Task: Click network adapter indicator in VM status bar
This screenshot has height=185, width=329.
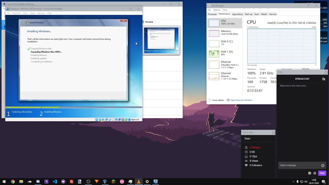Action: coord(106,119)
